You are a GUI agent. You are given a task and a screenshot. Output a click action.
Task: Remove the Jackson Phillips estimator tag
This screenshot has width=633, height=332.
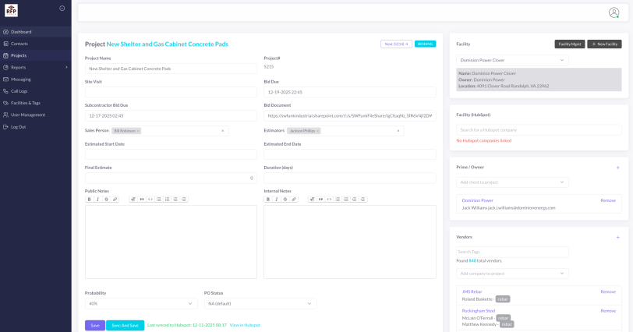(x=318, y=131)
